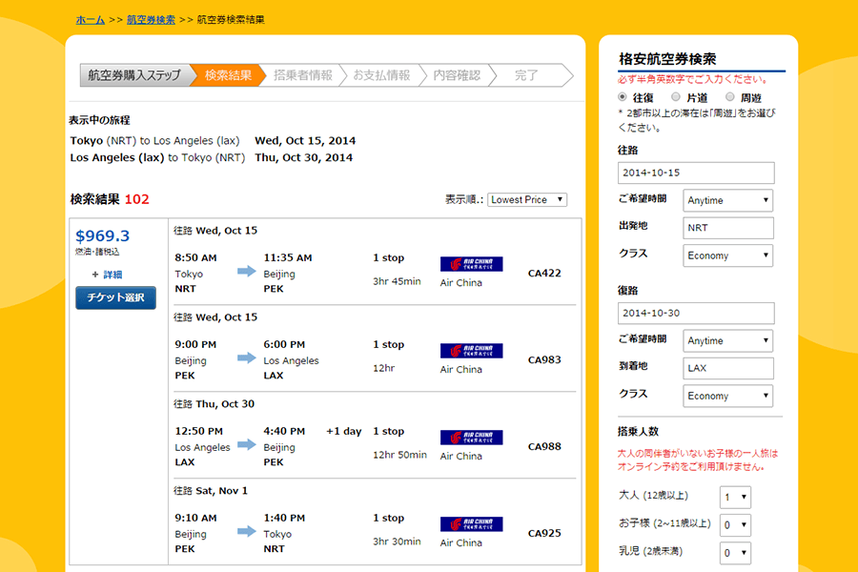Image resolution: width=858 pixels, height=572 pixels.
Task: Open the 往路 ご希望時間 Anytime dropdown
Action: (x=727, y=200)
